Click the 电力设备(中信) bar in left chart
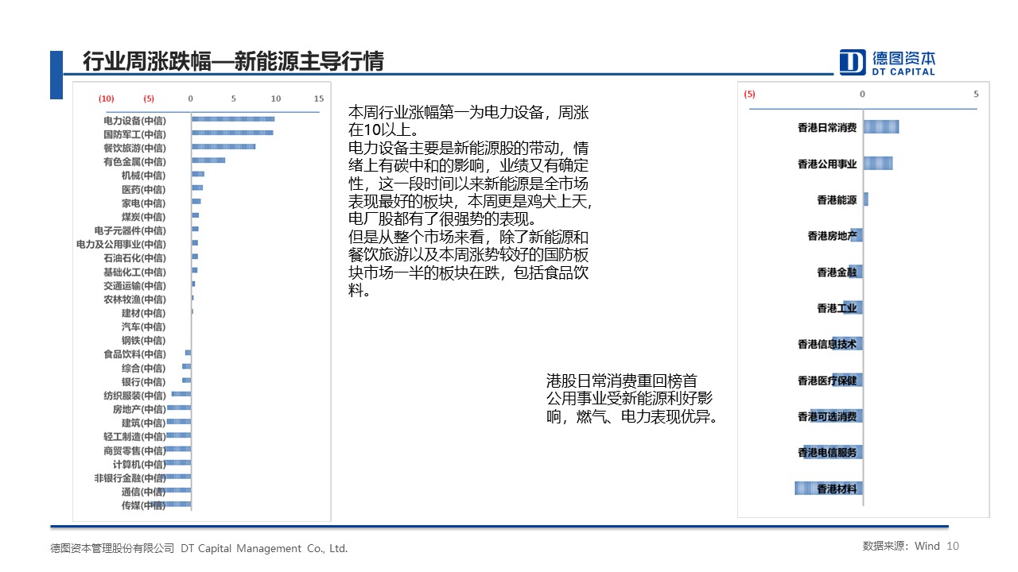The image size is (1018, 572). coord(233,119)
